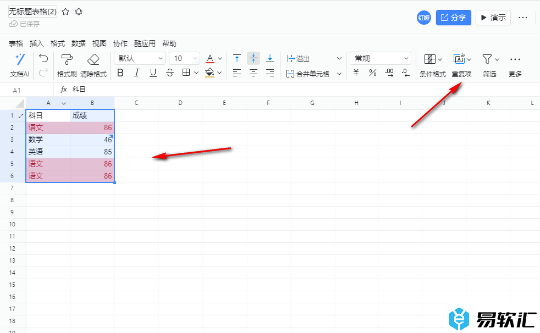Screen dimensions: 540x333
Task: Open the 酷应用 menu
Action: click(145, 43)
